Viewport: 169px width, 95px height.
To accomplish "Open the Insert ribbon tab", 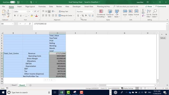I will (20, 7).
